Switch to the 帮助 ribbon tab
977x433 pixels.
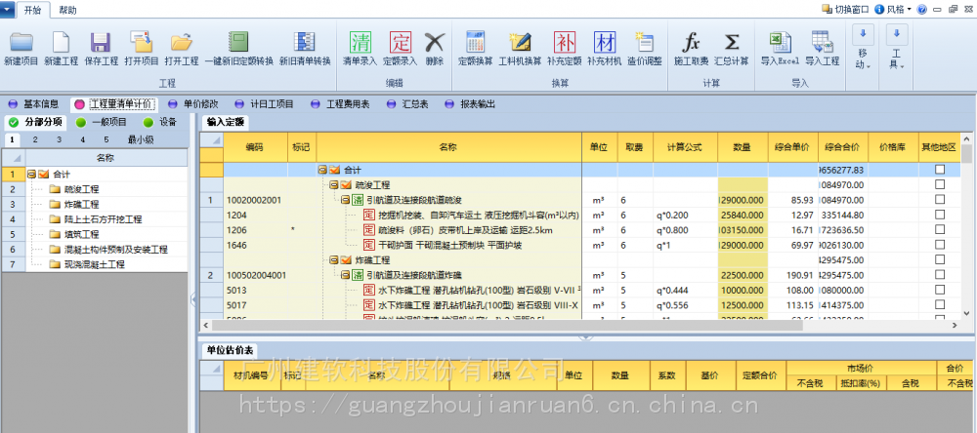[67, 9]
